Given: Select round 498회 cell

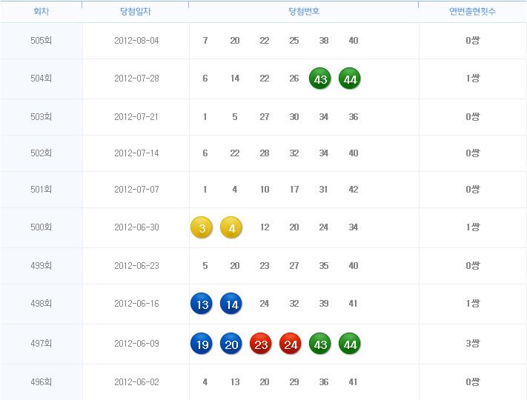Looking at the screenshot, I should [x=41, y=304].
